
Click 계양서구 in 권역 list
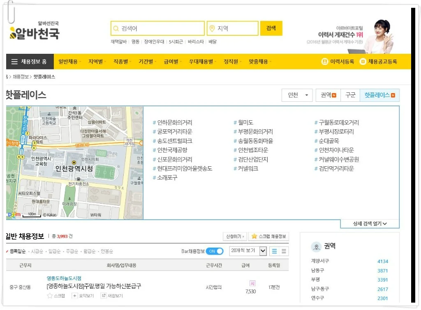click(x=320, y=261)
